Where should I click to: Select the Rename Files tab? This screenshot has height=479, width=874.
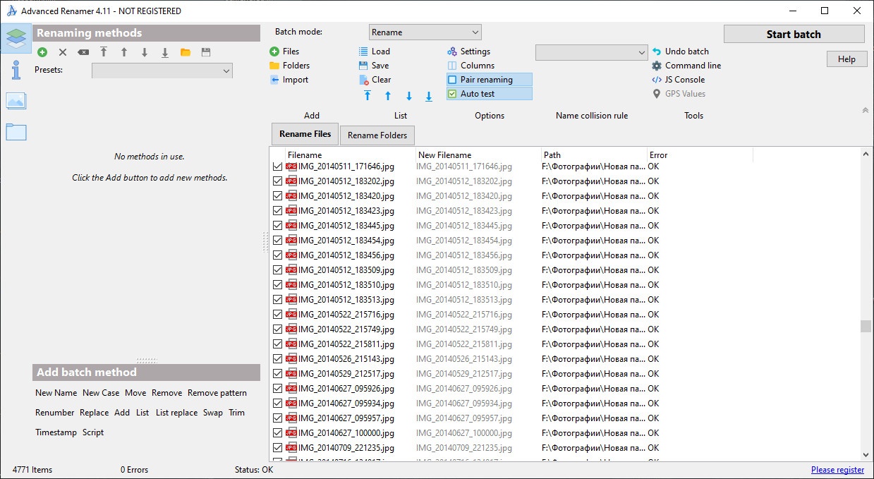point(305,134)
